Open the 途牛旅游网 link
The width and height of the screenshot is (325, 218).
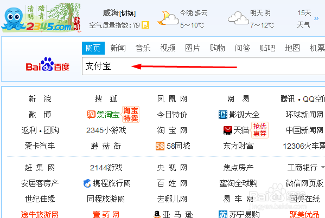click(x=40, y=215)
